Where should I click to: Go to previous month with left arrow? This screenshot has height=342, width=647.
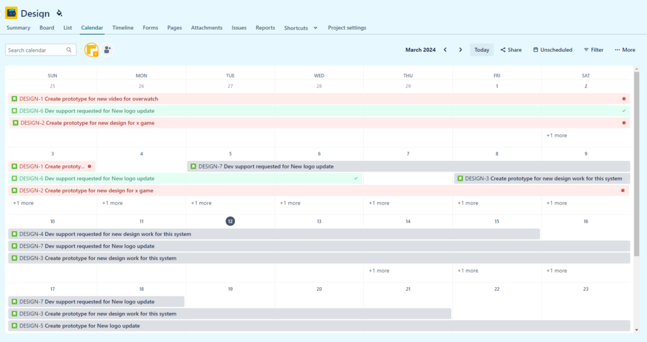(445, 50)
